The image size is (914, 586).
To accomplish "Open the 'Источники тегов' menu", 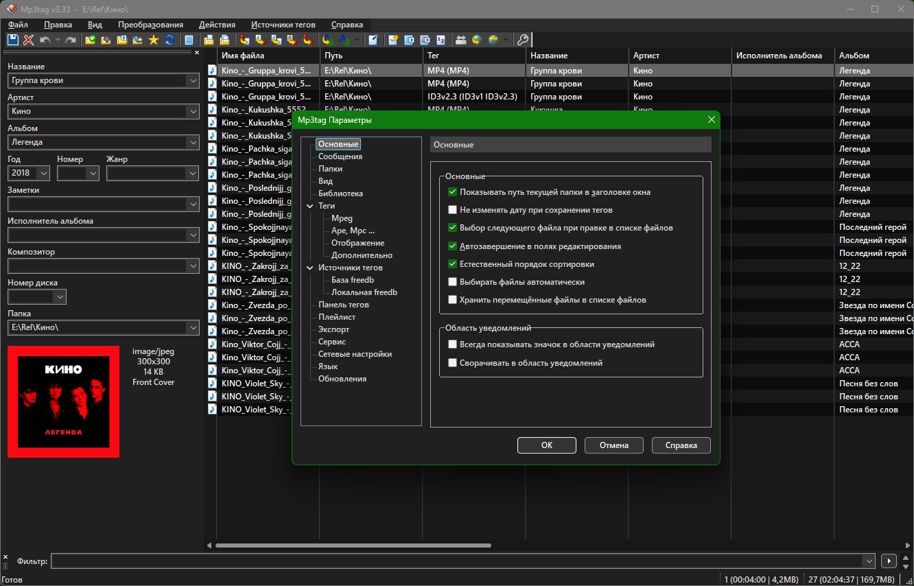I will click(x=283, y=24).
